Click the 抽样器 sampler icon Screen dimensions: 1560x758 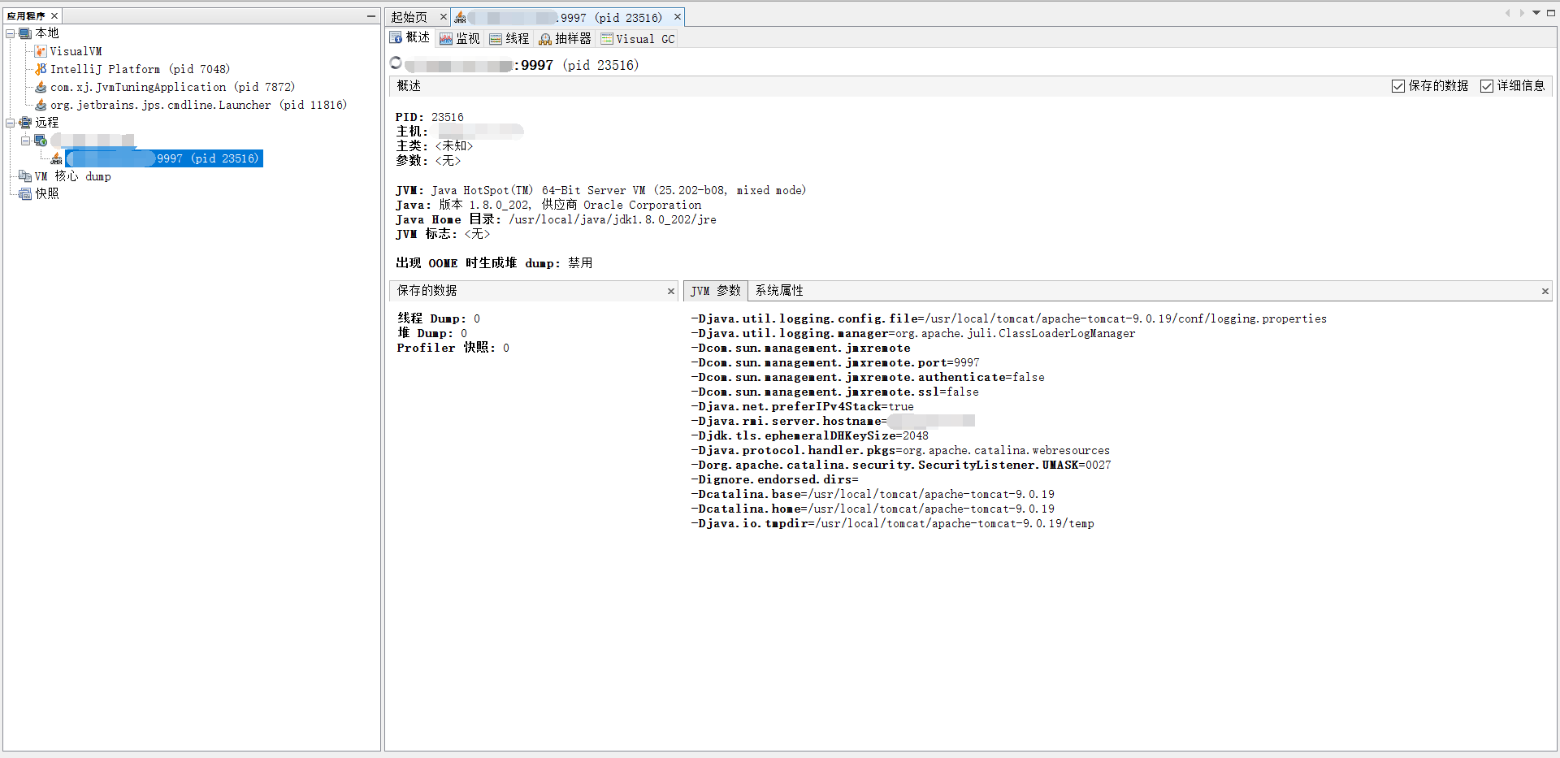(x=545, y=39)
